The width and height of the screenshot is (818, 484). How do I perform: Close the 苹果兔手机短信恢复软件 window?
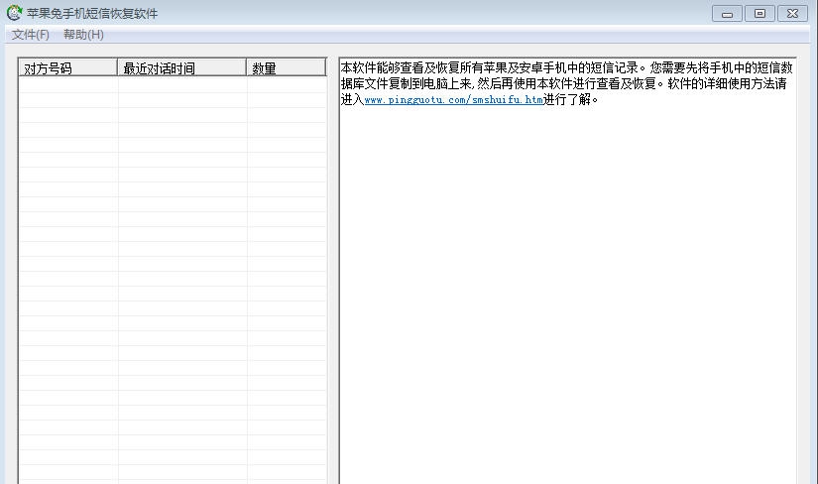point(792,14)
